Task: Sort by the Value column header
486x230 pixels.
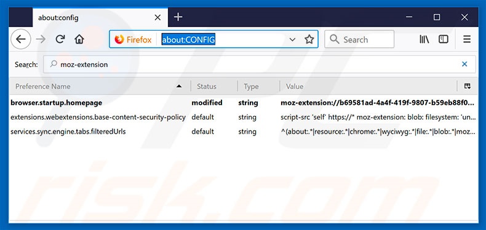Action: [x=368, y=86]
